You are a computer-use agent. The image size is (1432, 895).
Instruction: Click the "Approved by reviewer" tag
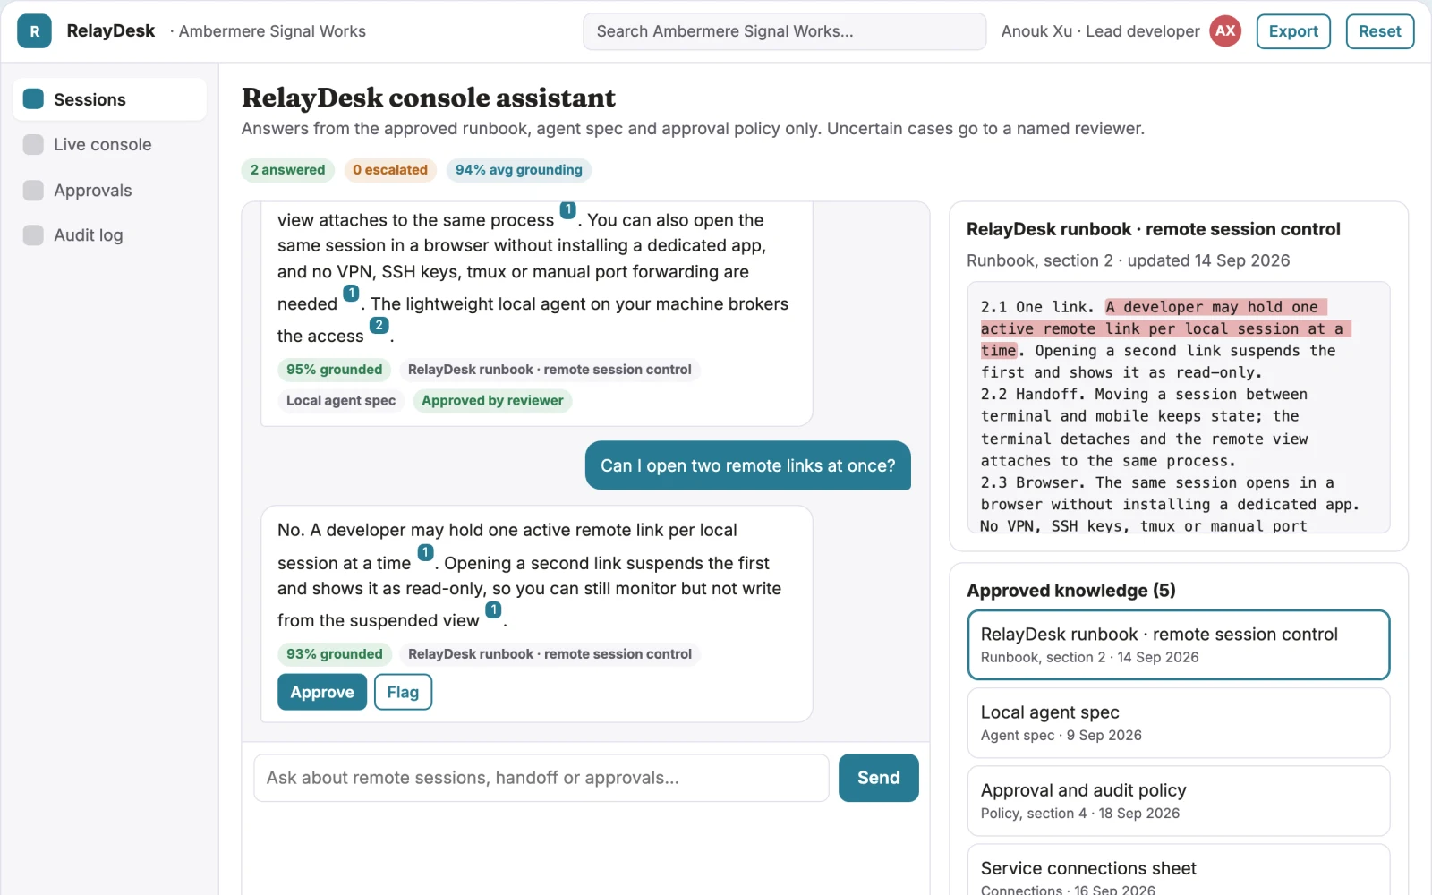(492, 401)
